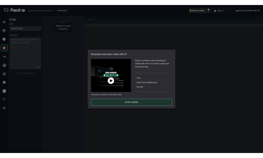Click 'Generate and Learn Code with AI' dialog title
This screenshot has height=158, width=263.
[109, 54]
